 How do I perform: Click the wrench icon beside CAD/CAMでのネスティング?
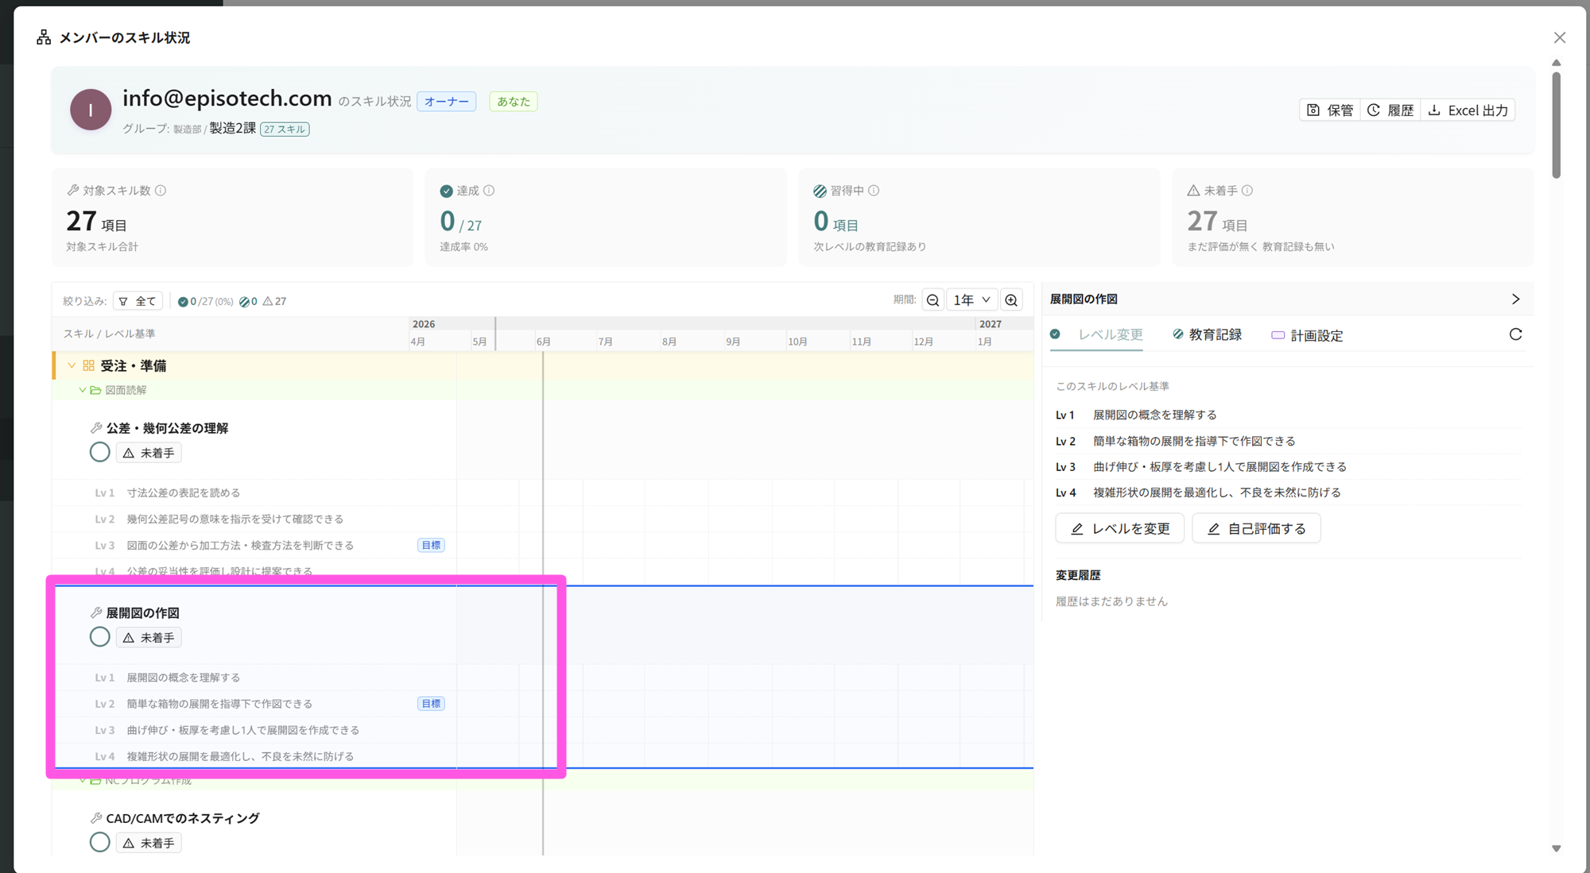96,818
